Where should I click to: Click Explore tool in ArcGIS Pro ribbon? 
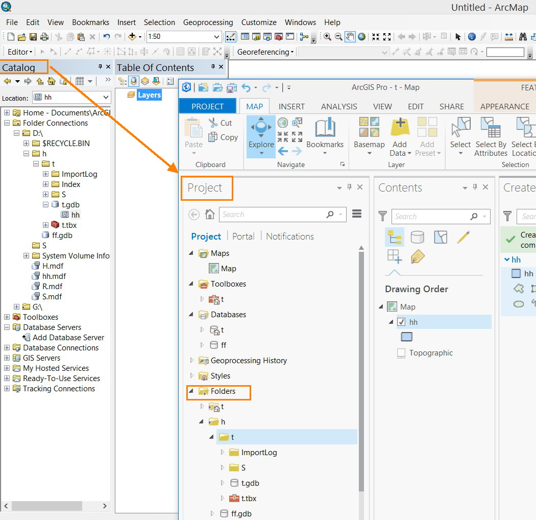coord(261,136)
